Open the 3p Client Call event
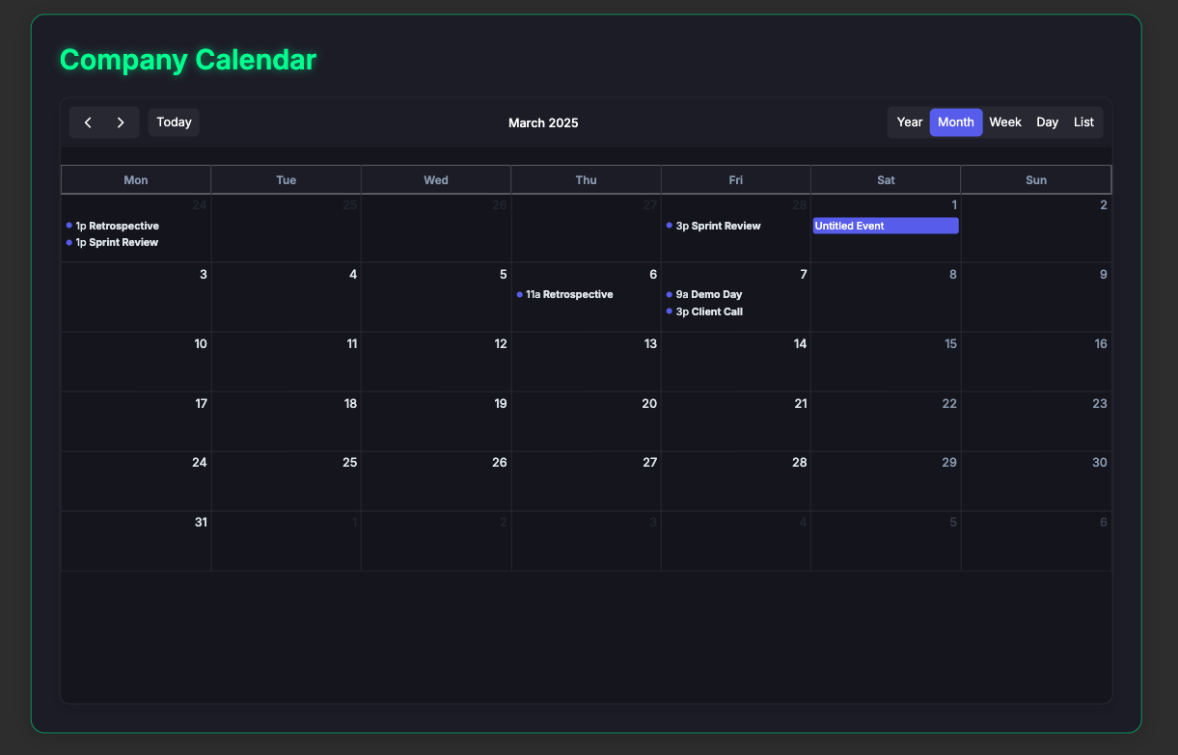The width and height of the screenshot is (1178, 755). [710, 311]
